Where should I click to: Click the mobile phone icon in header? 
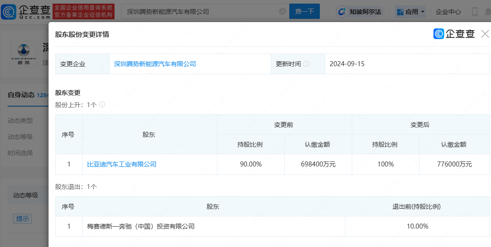tap(475, 12)
